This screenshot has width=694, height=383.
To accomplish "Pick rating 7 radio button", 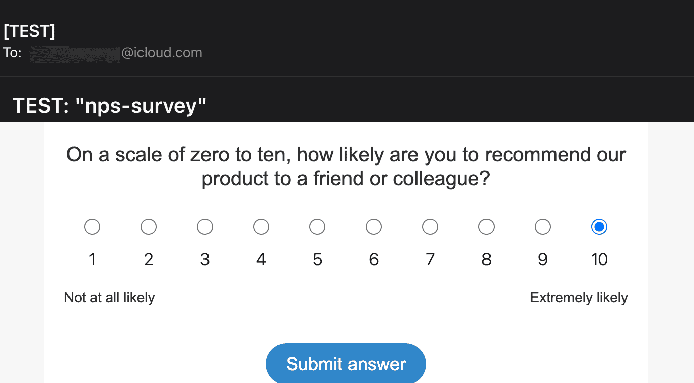I will click(x=430, y=227).
